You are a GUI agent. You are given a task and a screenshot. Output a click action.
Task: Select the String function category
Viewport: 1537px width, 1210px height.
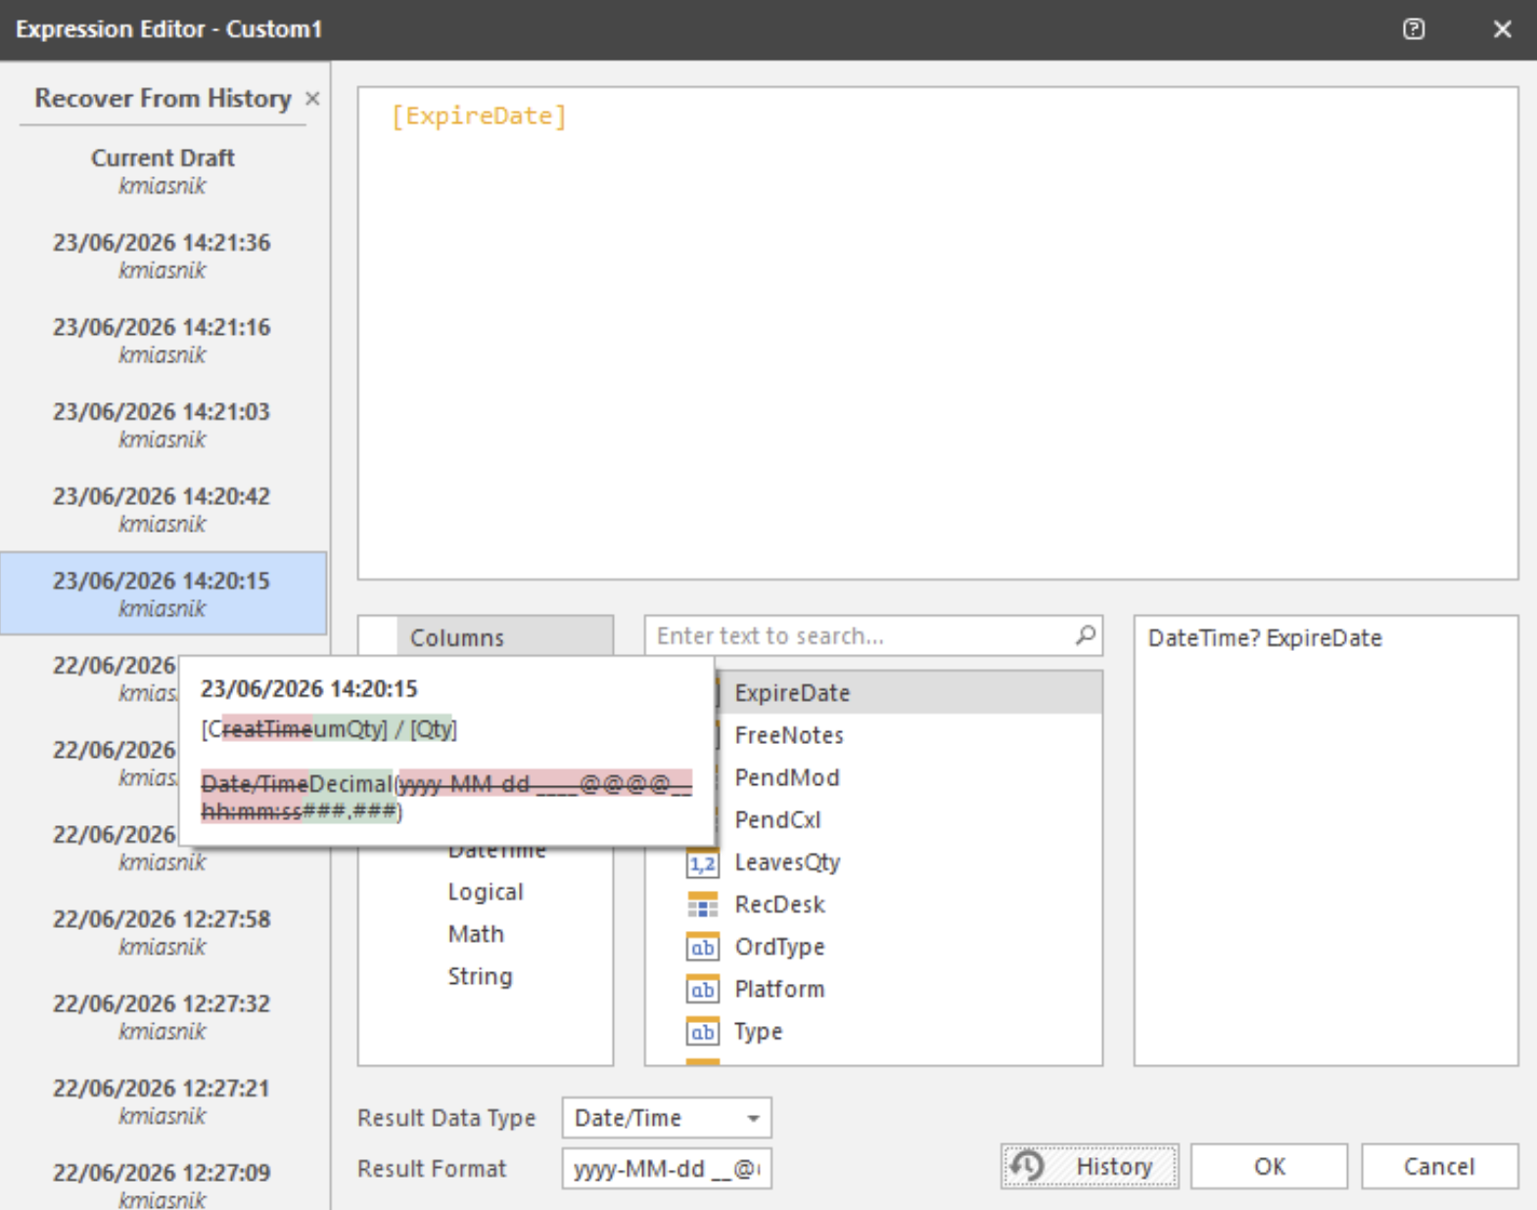pos(480,976)
